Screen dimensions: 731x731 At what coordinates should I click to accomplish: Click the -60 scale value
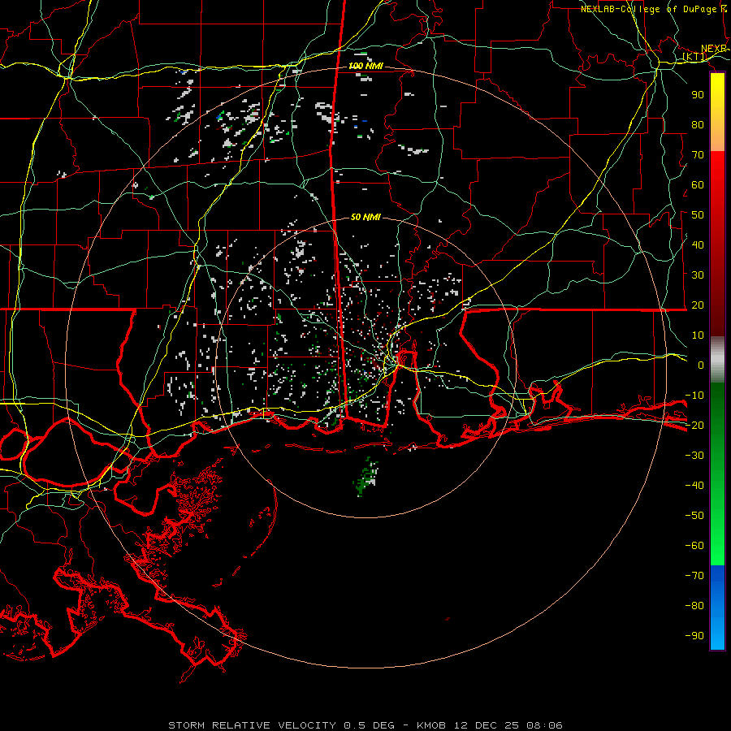point(694,546)
